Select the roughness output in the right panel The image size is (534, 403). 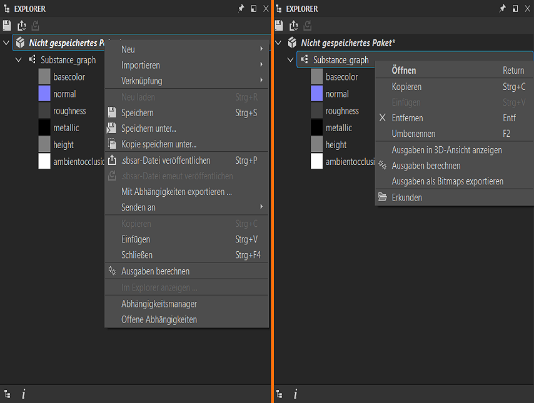click(342, 111)
